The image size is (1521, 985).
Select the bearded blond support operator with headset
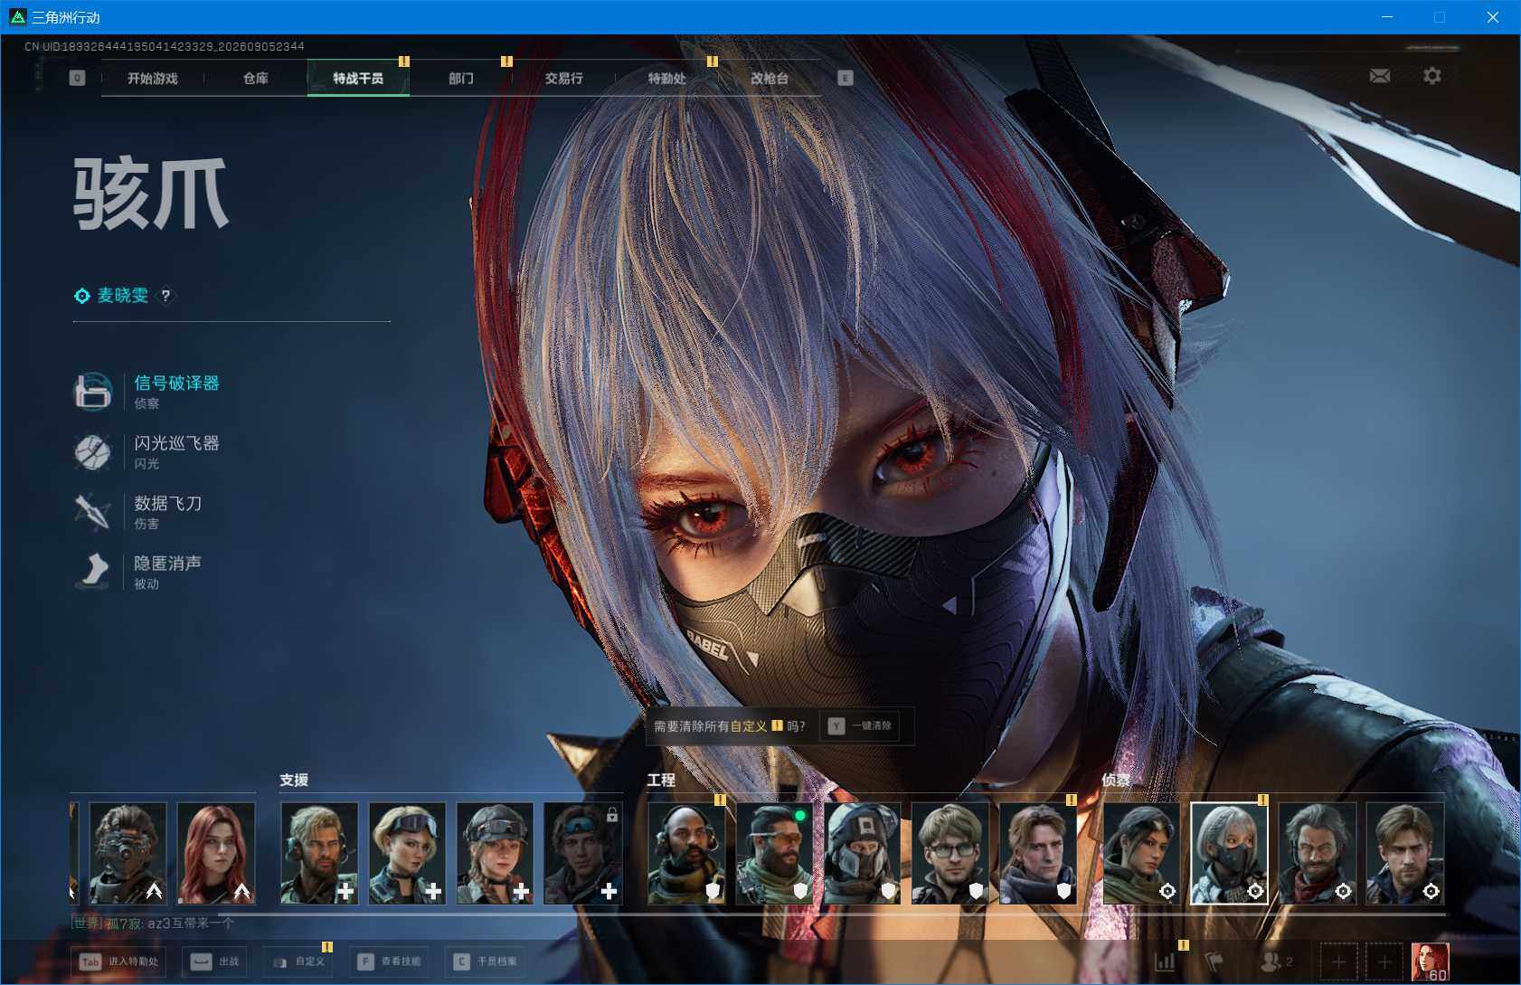pyautogui.click(x=319, y=853)
